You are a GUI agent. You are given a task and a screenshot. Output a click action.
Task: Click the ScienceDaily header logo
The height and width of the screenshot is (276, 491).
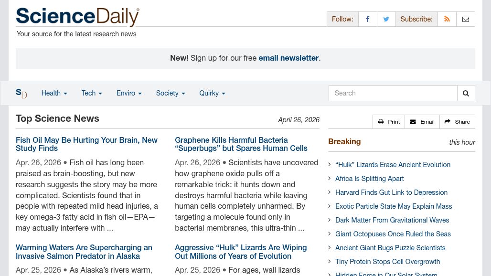coord(77,17)
